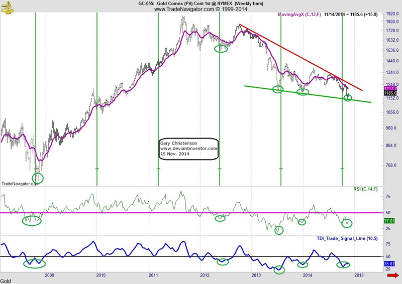Click the green circle on the 2012 price low
Image resolution: width=402 pixels, height=284 pixels.
point(221,48)
